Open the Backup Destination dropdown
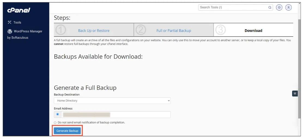 [x=112, y=100]
